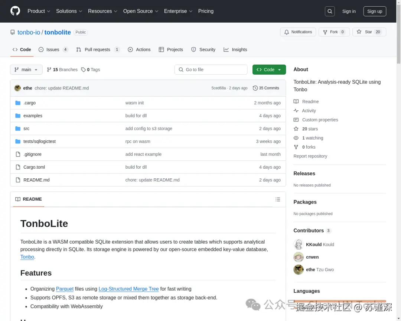
Task: Expand the Enterprise menu
Action: tap(178, 11)
